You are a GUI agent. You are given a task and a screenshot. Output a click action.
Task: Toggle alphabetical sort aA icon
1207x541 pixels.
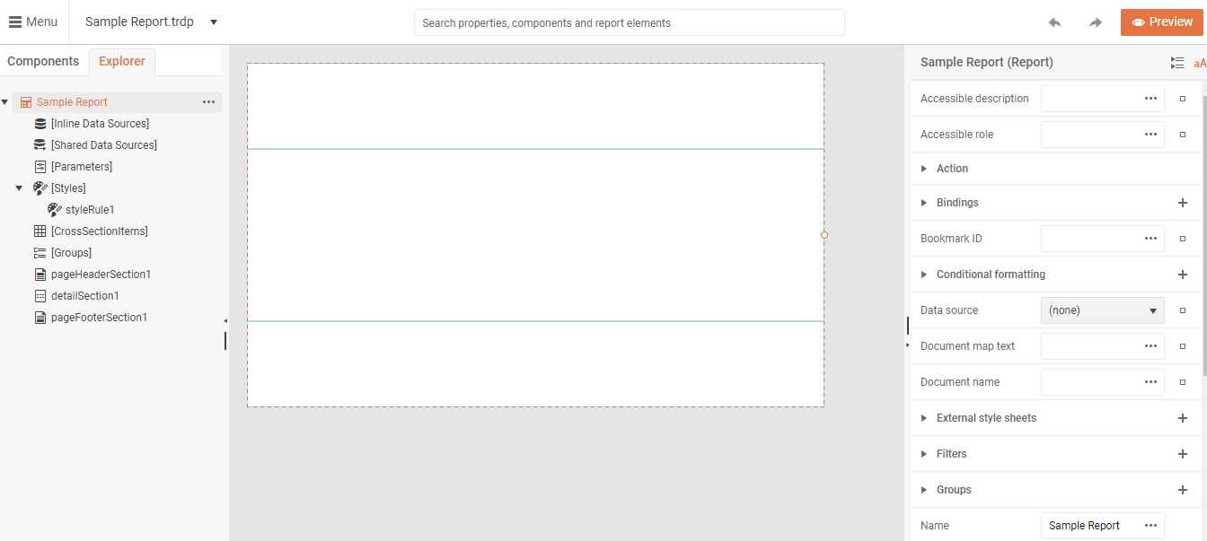tap(1200, 63)
